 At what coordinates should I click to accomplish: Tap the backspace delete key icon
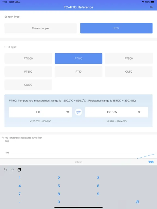tap(137, 202)
